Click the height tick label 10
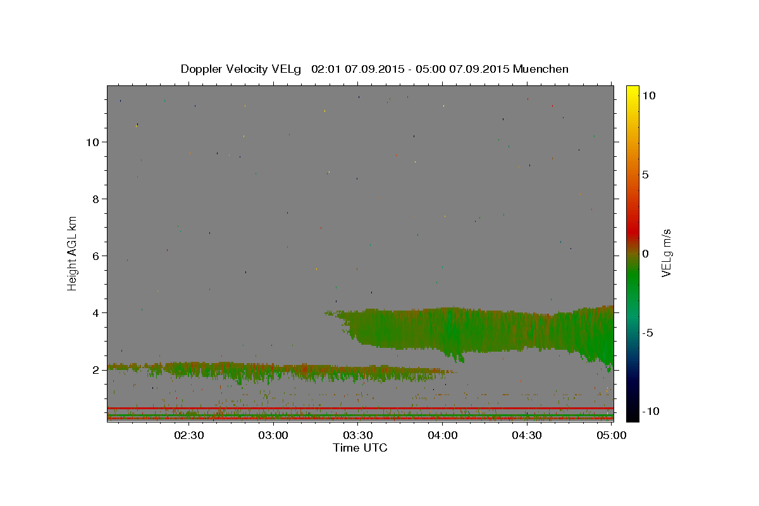The height and width of the screenshot is (506, 759). pos(93,142)
